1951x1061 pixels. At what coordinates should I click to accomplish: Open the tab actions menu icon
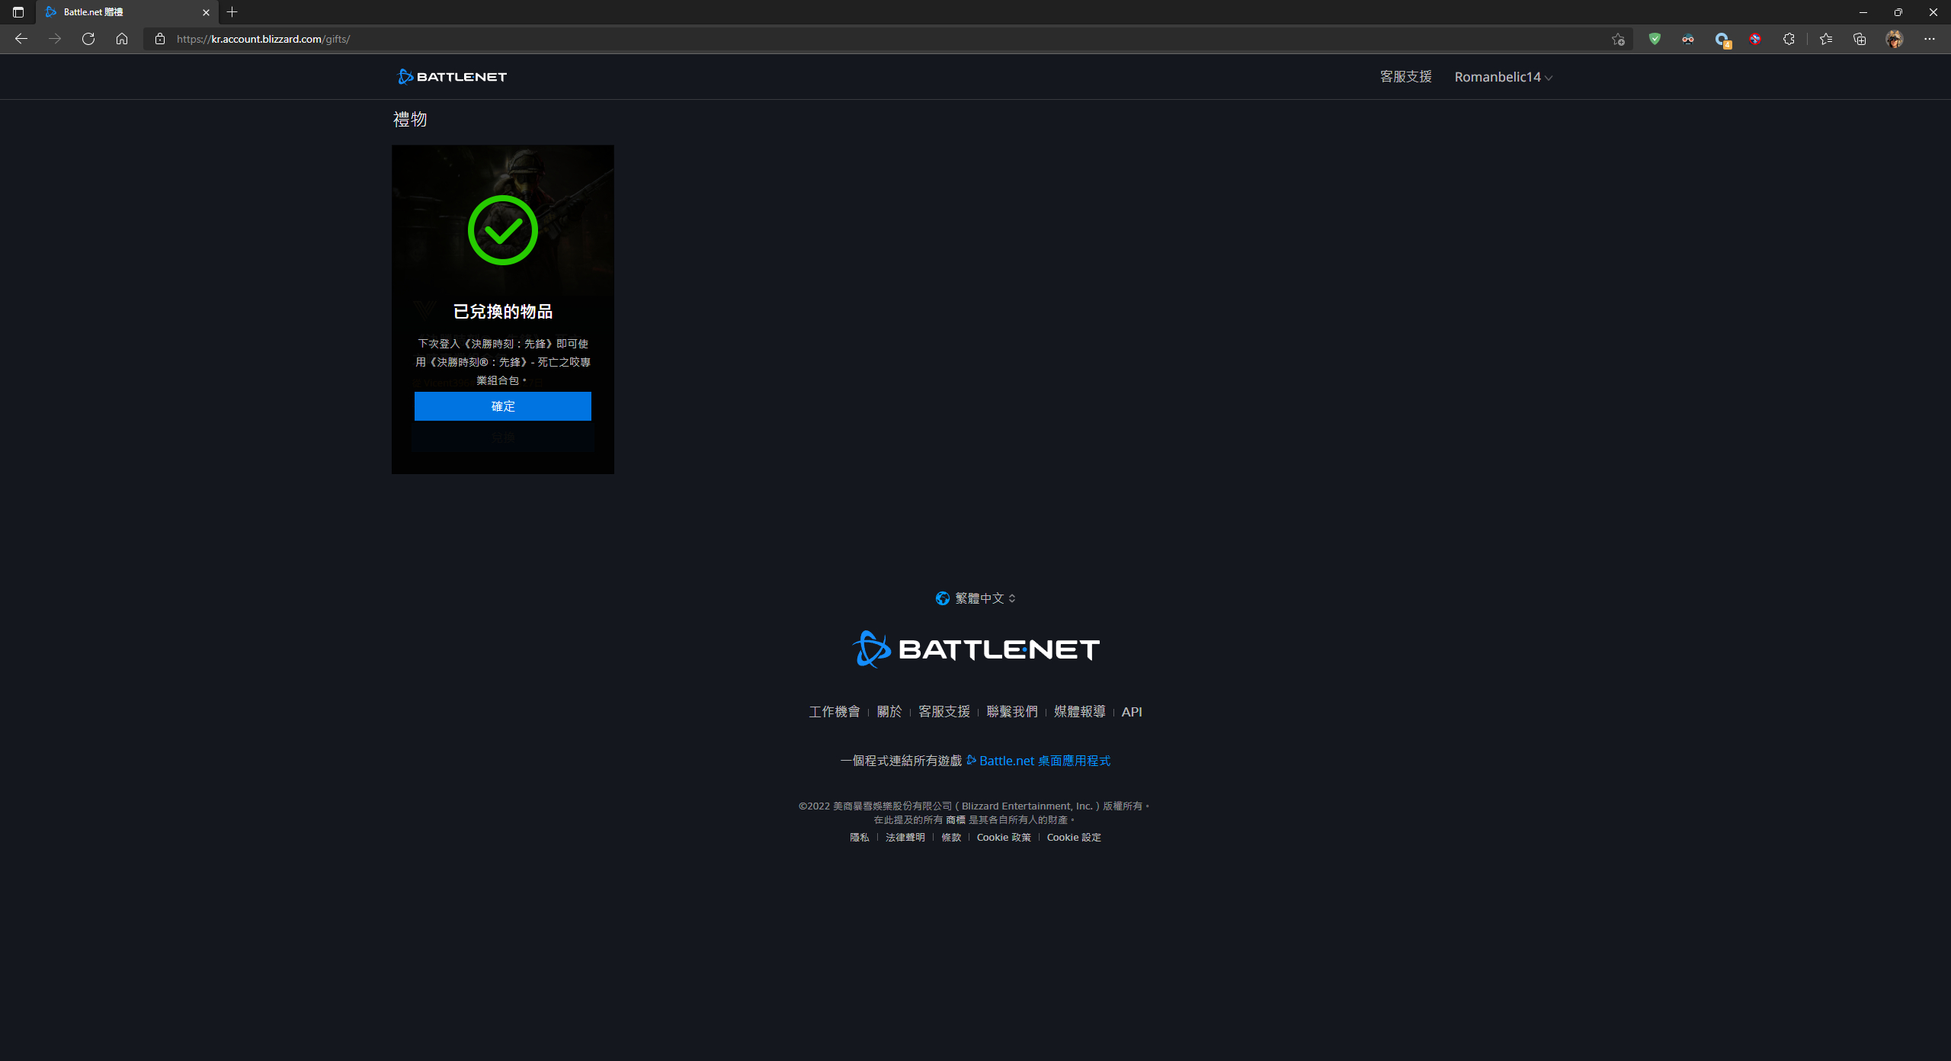coord(18,12)
